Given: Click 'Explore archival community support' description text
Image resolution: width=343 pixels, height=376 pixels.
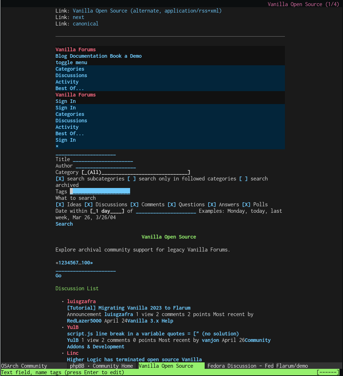Looking at the screenshot, I should click(x=143, y=250).
